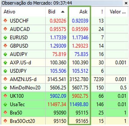This screenshot has height=126, width=129.
Task: Click the red down arrow beside Bra50Oct20
Action: pyautogui.click(x=5, y=121)
